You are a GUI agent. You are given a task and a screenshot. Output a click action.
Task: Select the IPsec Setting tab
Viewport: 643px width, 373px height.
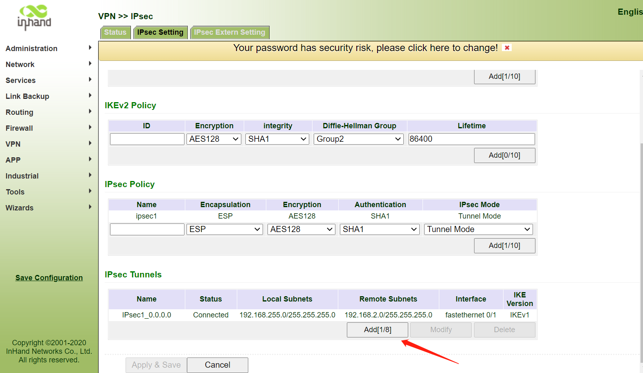[x=160, y=32]
